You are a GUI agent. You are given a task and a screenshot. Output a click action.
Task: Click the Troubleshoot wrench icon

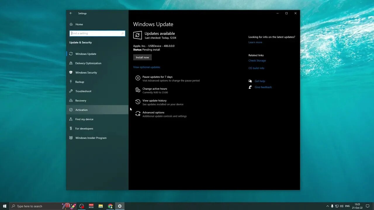[71, 91]
